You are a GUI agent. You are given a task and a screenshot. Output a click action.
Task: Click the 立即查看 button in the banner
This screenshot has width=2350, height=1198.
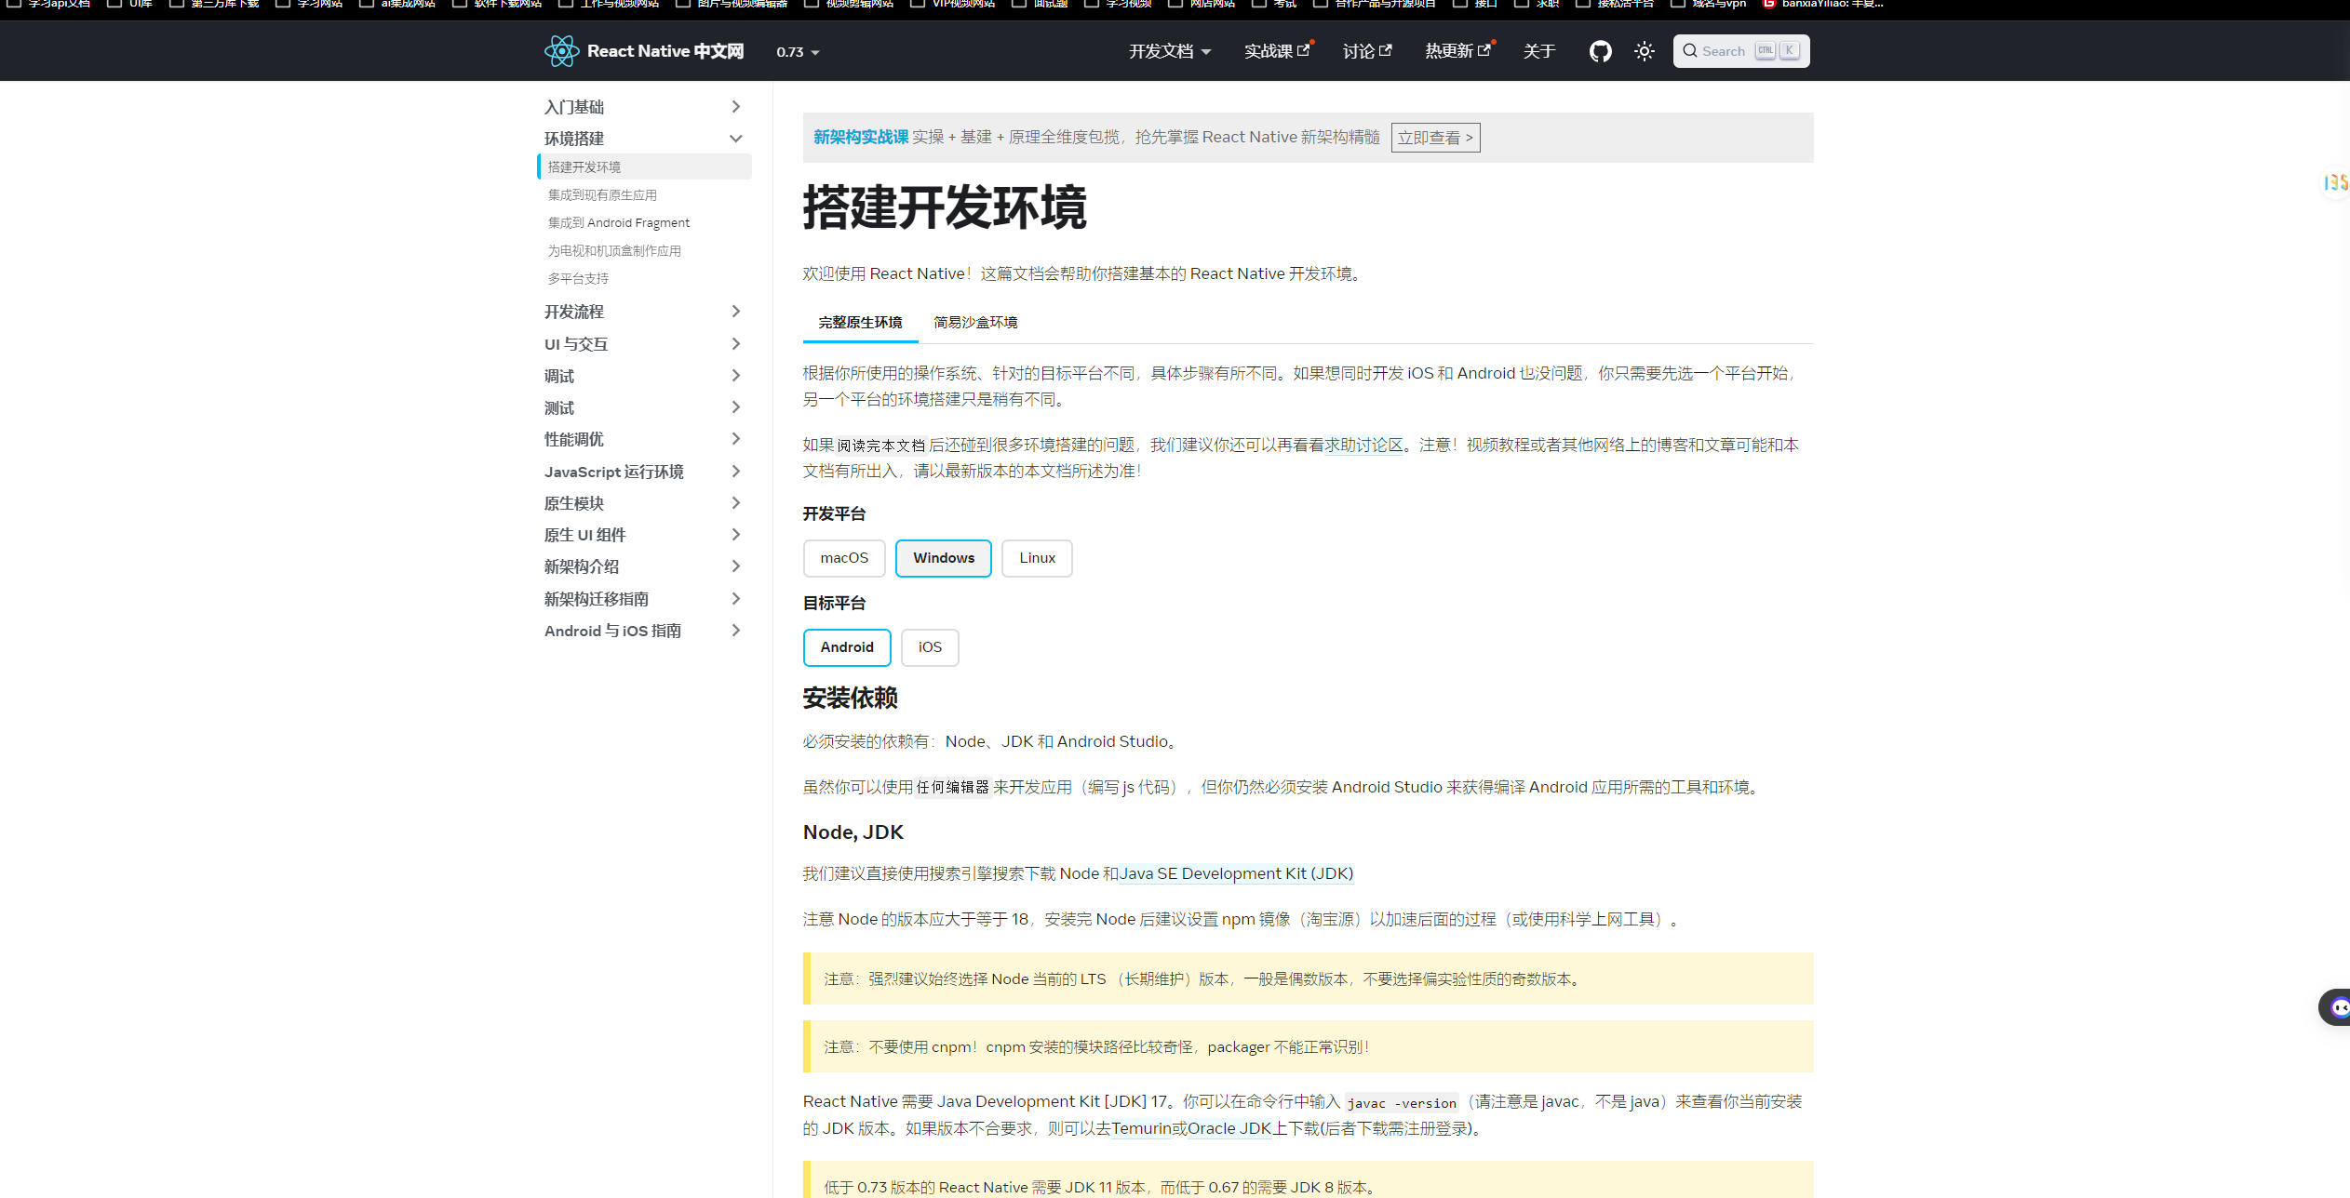1435,137
